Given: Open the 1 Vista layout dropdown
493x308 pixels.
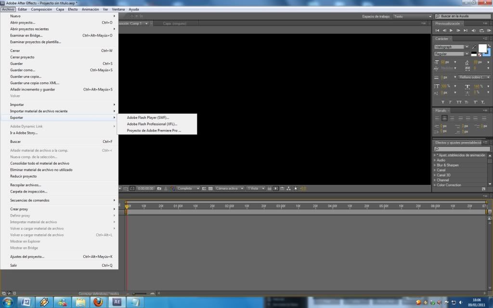Looking at the screenshot, I should (x=256, y=188).
